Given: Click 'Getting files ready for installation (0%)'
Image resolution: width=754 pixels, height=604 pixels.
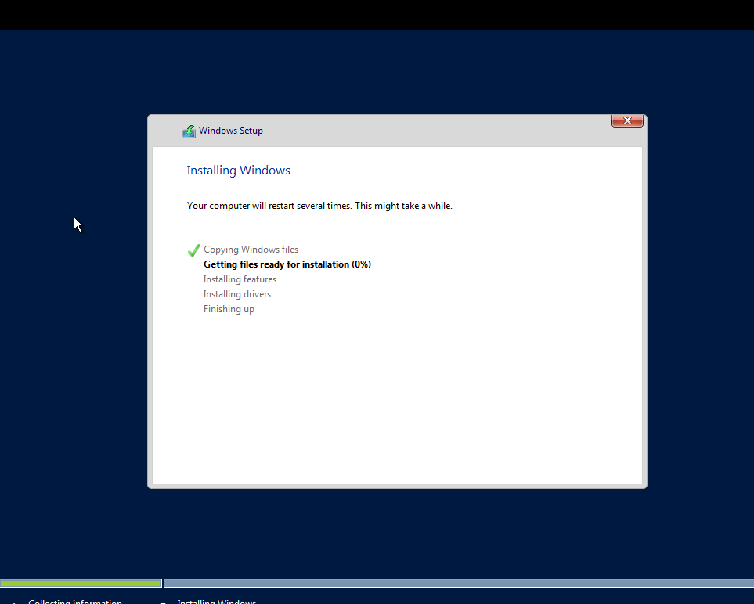Looking at the screenshot, I should pyautogui.click(x=287, y=264).
